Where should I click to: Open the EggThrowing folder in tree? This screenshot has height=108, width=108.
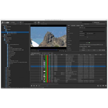[11, 51]
